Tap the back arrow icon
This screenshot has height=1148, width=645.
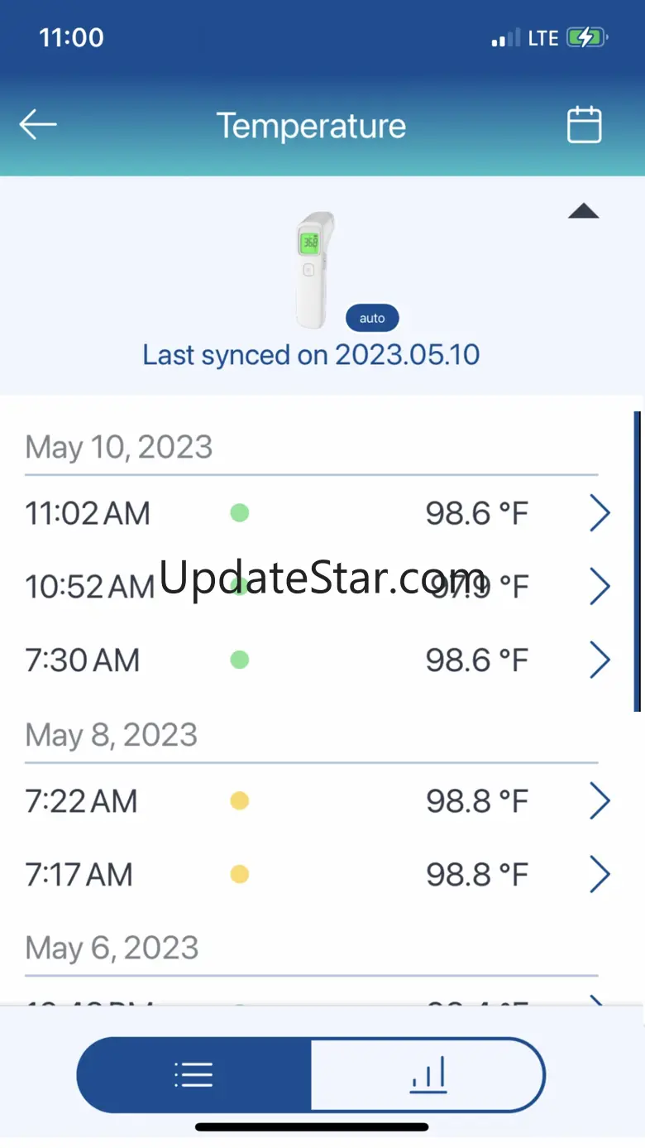(x=38, y=125)
